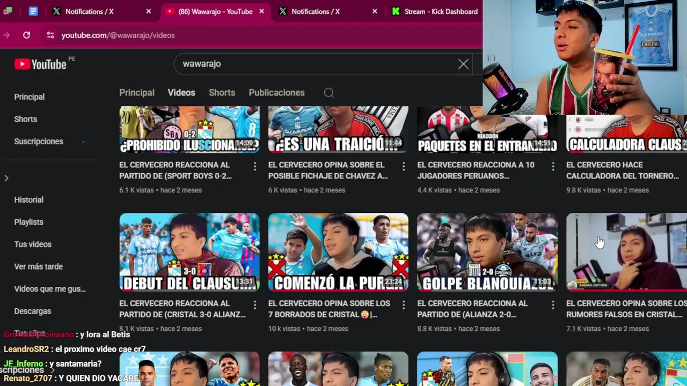This screenshot has height=386, width=687.
Task: Open the ¿PROHIBIDO ILUSIONARSE? video thumbnail
Action: coord(189,129)
